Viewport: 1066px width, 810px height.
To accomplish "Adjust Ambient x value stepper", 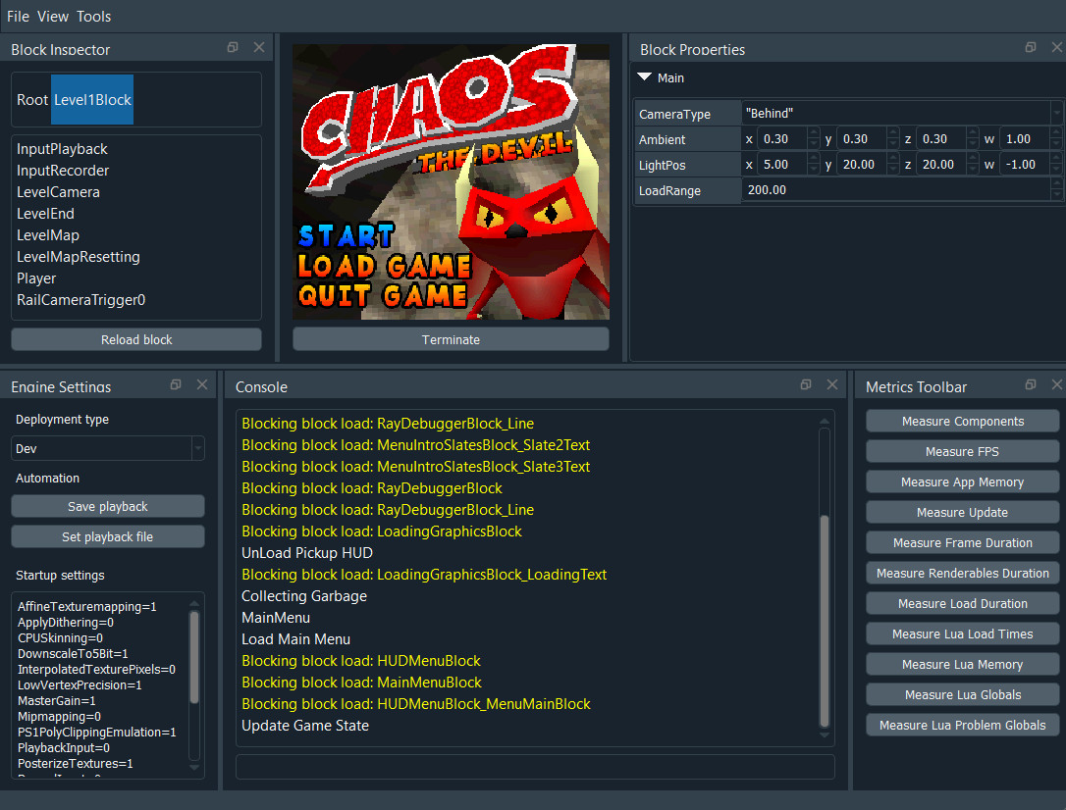I will click(x=814, y=139).
